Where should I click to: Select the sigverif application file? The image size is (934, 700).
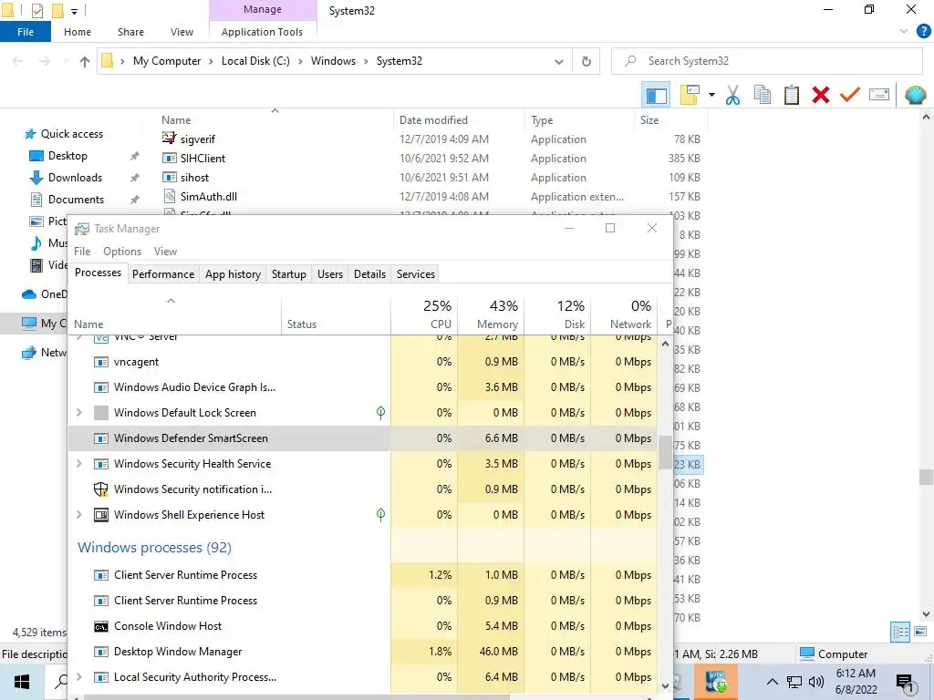click(197, 139)
